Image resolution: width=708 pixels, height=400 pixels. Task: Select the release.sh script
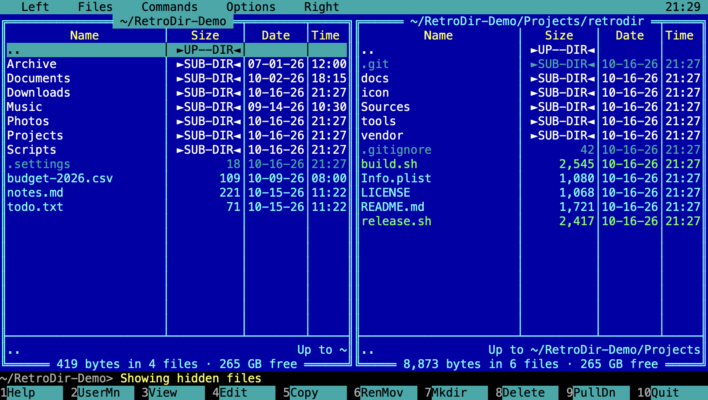coord(531,221)
